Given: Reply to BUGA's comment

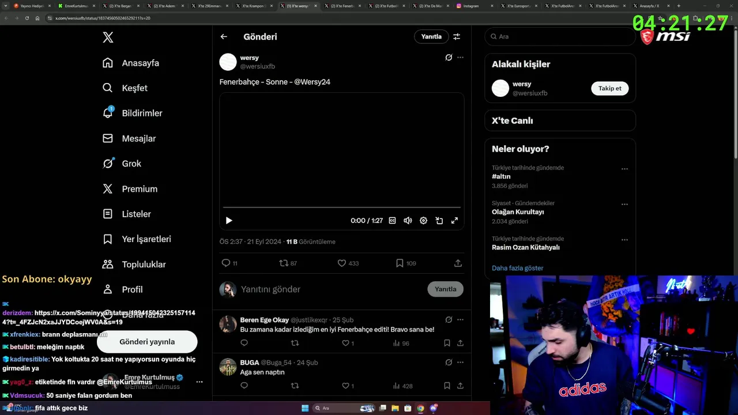Looking at the screenshot, I should [x=244, y=386].
